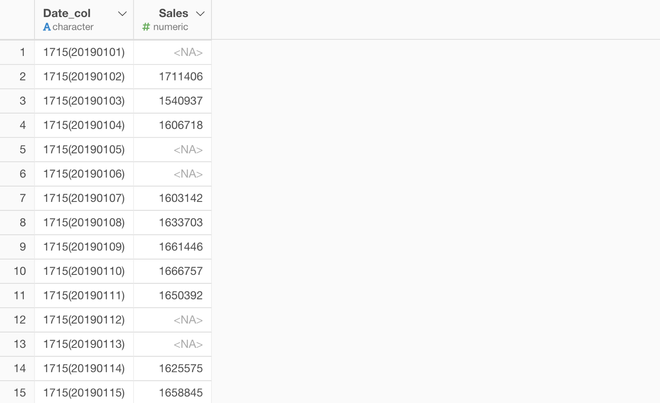660x403 pixels.
Task: Click Sales value 1633703
Action: (181, 222)
